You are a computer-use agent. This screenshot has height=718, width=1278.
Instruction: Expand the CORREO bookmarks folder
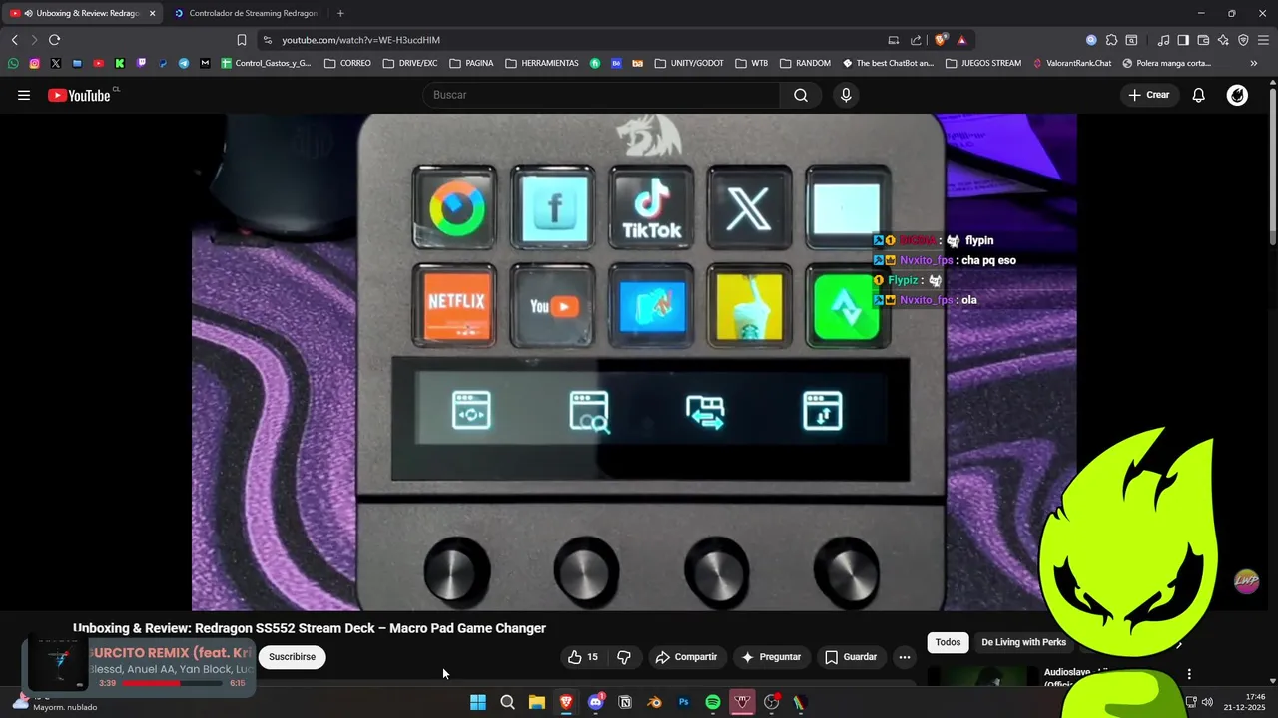tap(347, 63)
